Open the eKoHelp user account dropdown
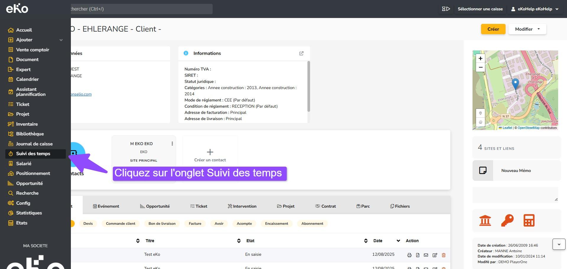The width and height of the screenshot is (567, 269). click(535, 9)
